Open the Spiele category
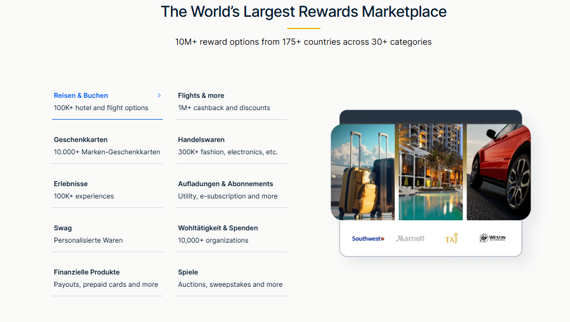Image resolution: width=570 pixels, height=322 pixels. click(188, 272)
